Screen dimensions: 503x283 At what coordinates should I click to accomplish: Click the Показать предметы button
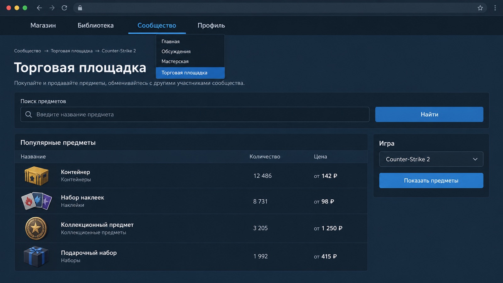pyautogui.click(x=431, y=180)
